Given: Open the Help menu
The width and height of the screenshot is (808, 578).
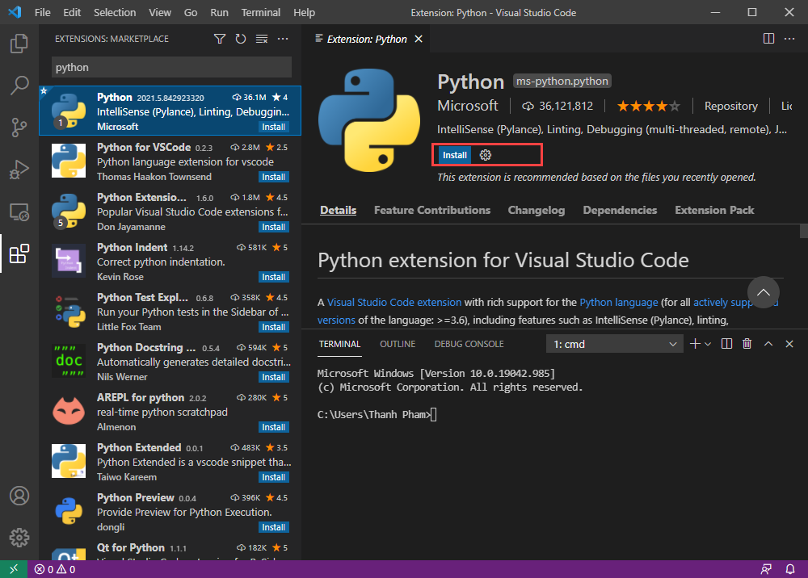Looking at the screenshot, I should coord(304,12).
